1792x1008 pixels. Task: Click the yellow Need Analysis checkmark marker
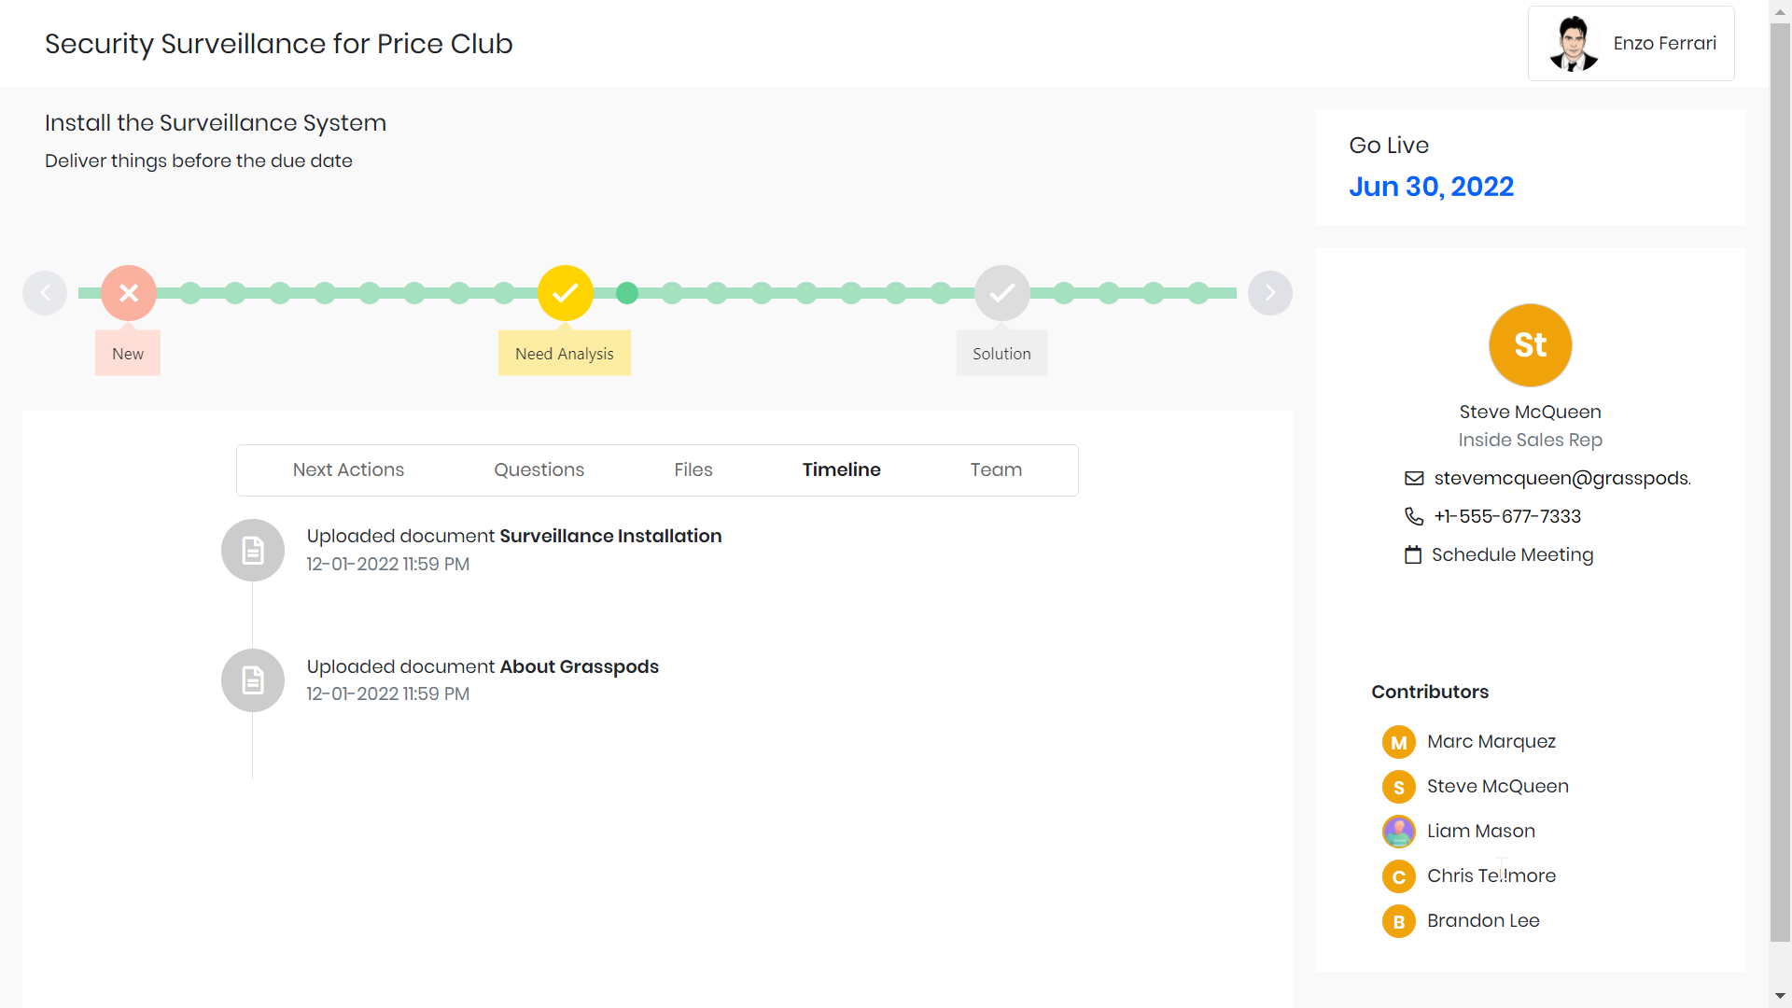click(565, 293)
